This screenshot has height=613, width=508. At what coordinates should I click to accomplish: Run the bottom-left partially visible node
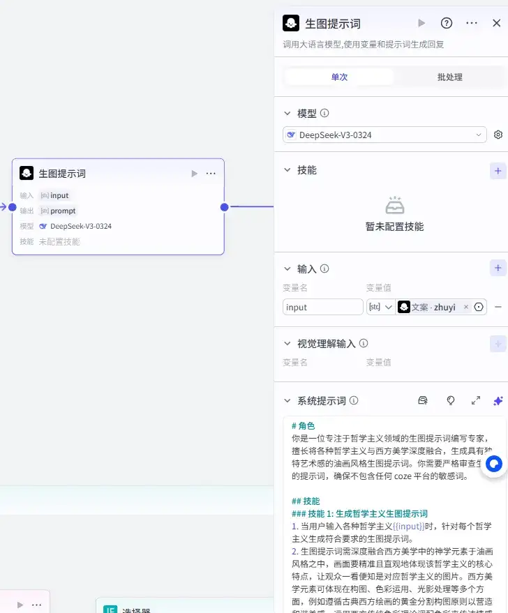coord(20,605)
